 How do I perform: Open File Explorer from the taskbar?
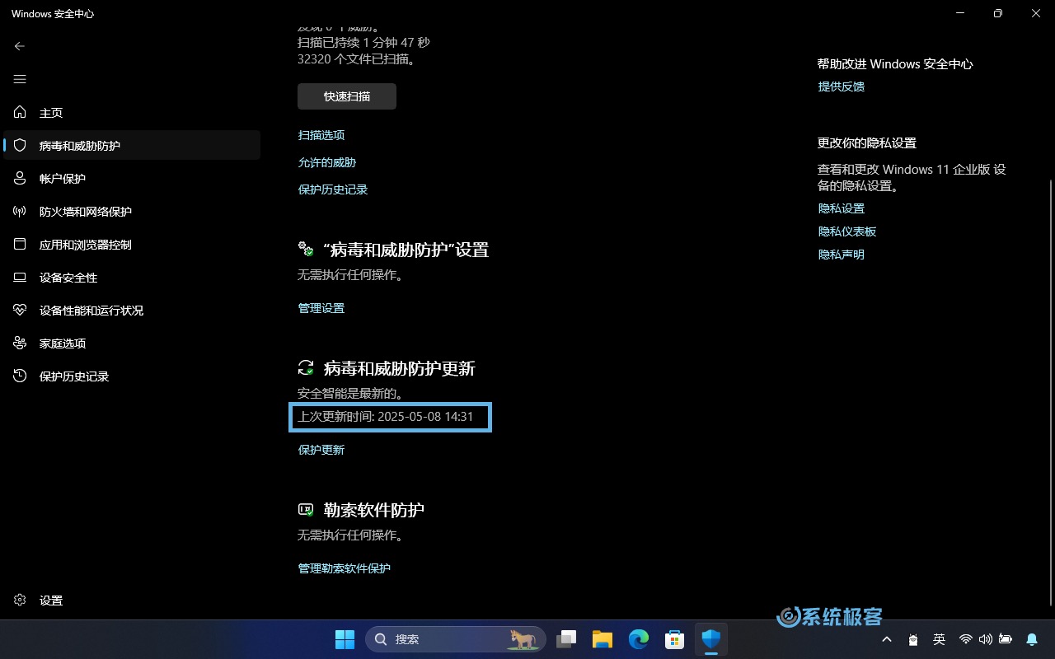[603, 639]
